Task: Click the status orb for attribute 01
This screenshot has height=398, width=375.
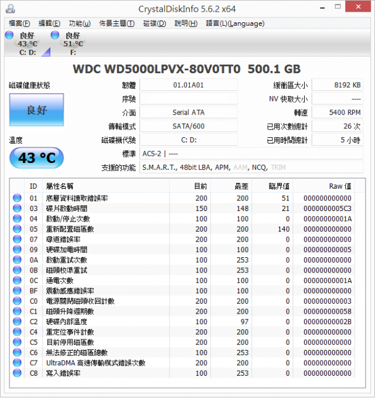Action: click(17, 198)
